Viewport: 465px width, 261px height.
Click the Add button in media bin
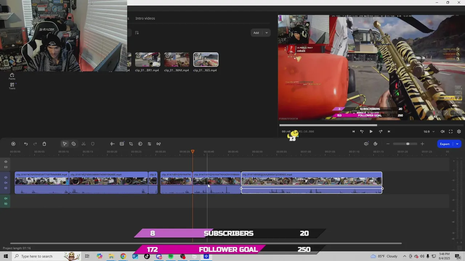pyautogui.click(x=256, y=33)
